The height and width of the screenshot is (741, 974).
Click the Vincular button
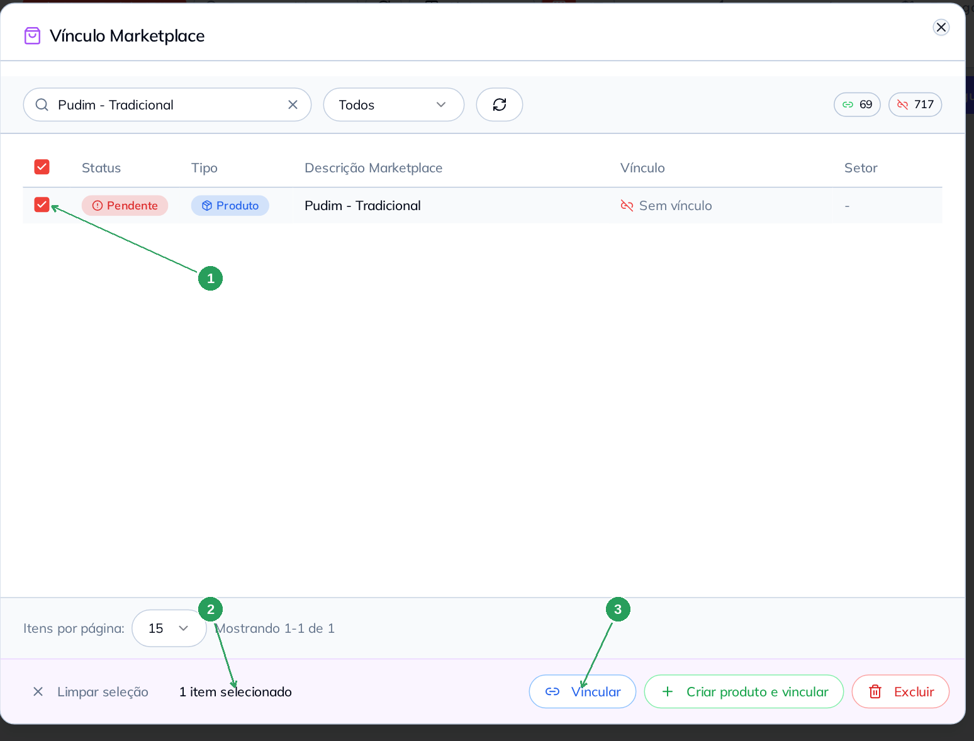tap(583, 692)
